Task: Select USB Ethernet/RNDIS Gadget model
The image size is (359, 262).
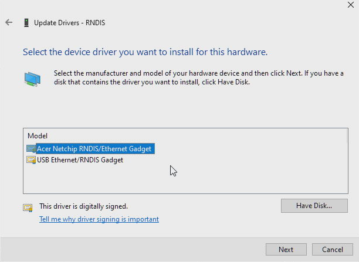Action: [80, 160]
